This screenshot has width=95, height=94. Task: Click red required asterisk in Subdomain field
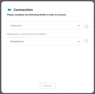tap(79, 26)
